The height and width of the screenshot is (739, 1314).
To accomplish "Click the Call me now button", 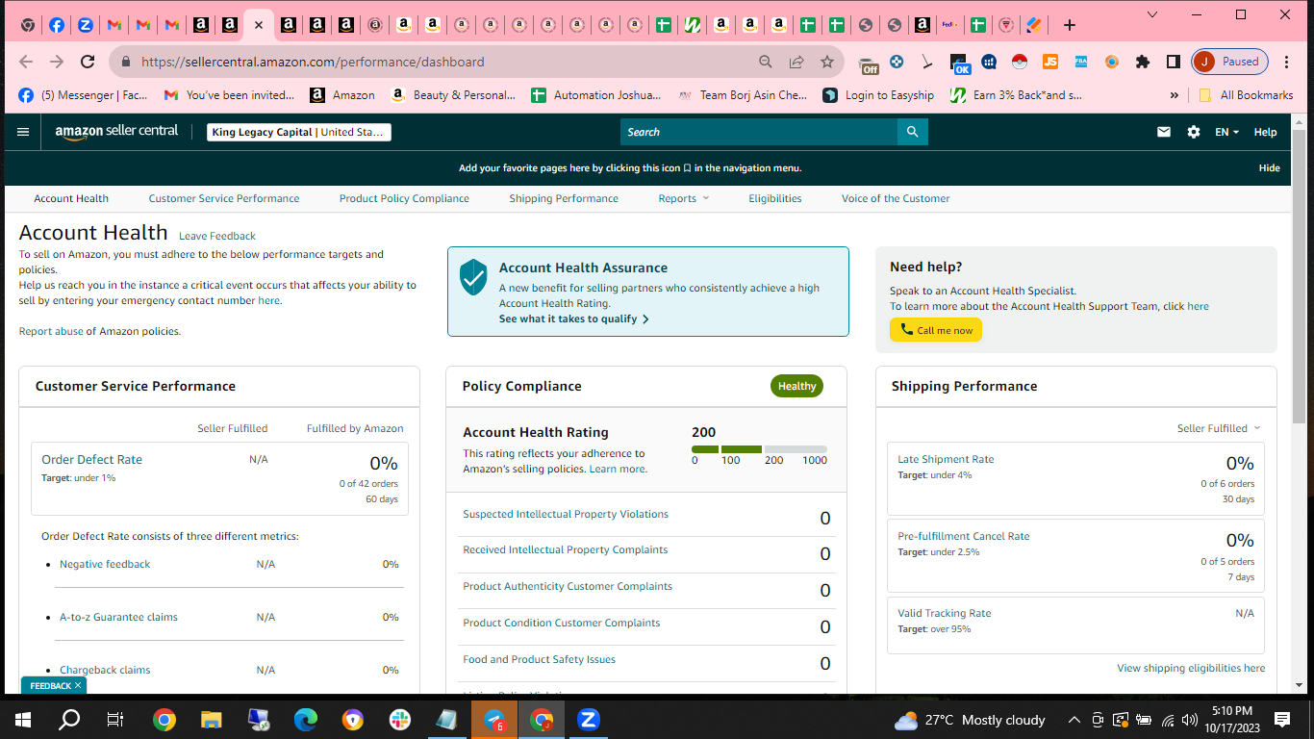I will (936, 330).
